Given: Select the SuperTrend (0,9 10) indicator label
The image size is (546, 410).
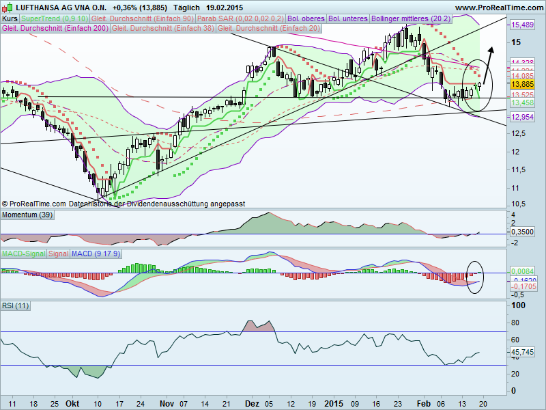Looking at the screenshot, I should click(55, 18).
